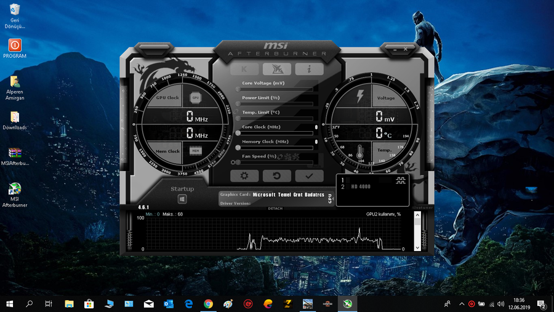Open taskbar search magnifier
Image resolution: width=554 pixels, height=312 pixels.
coord(30,304)
